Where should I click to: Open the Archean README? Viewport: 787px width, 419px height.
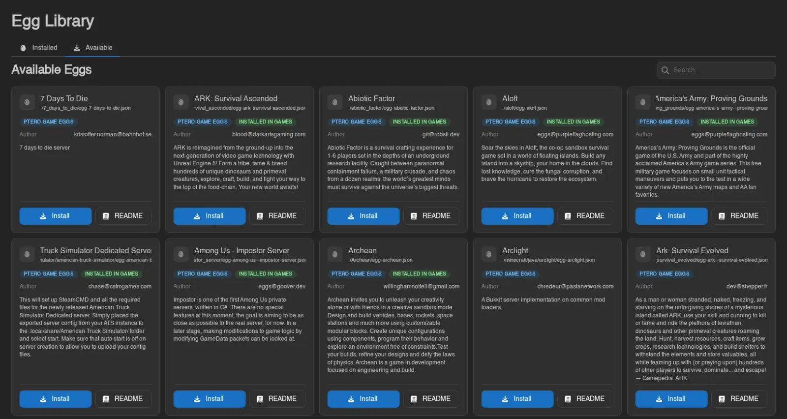coord(431,399)
